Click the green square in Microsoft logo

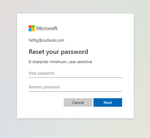coord(33,27)
